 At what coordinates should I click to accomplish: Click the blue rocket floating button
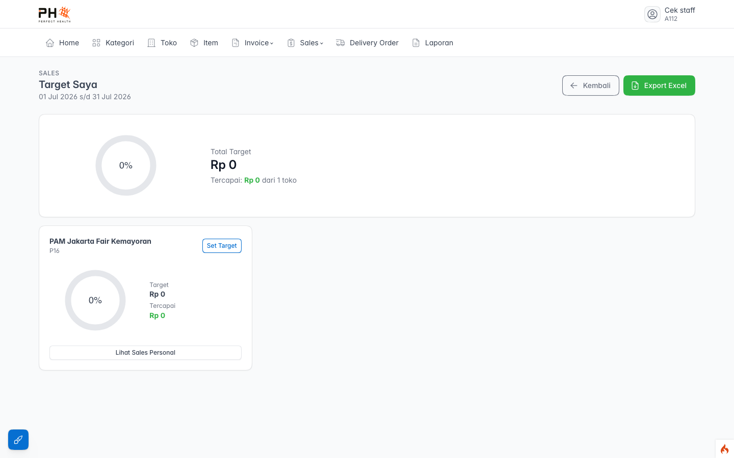click(x=18, y=440)
